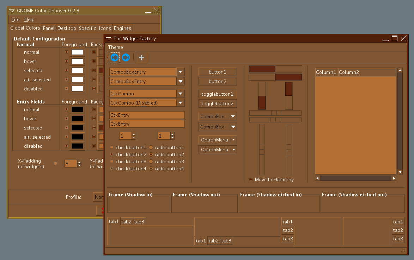This screenshot has height=260, width=414.
Task: Click the blue skip-forward icon in Widget Factory toolbar
Action: [126, 57]
